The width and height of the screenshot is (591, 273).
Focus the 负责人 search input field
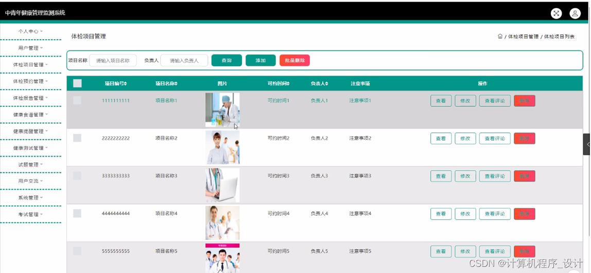[184, 60]
